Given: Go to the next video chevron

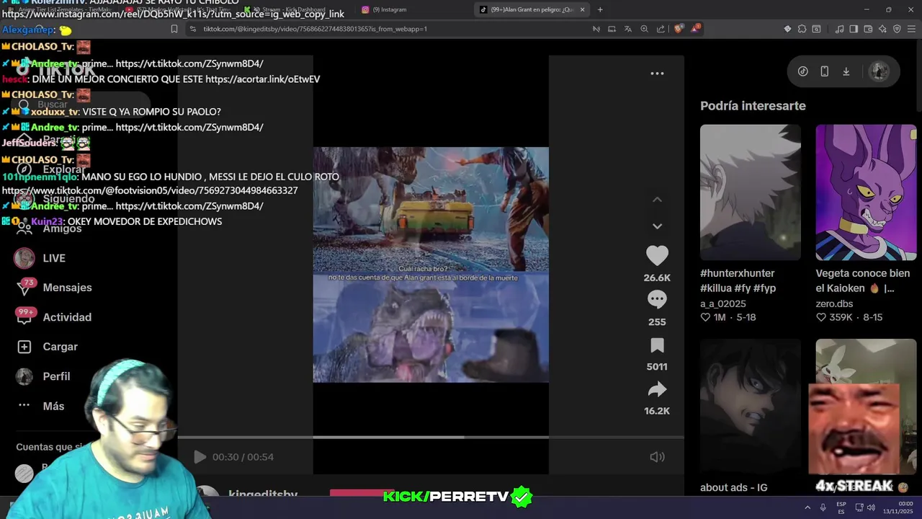Looking at the screenshot, I should point(657,226).
